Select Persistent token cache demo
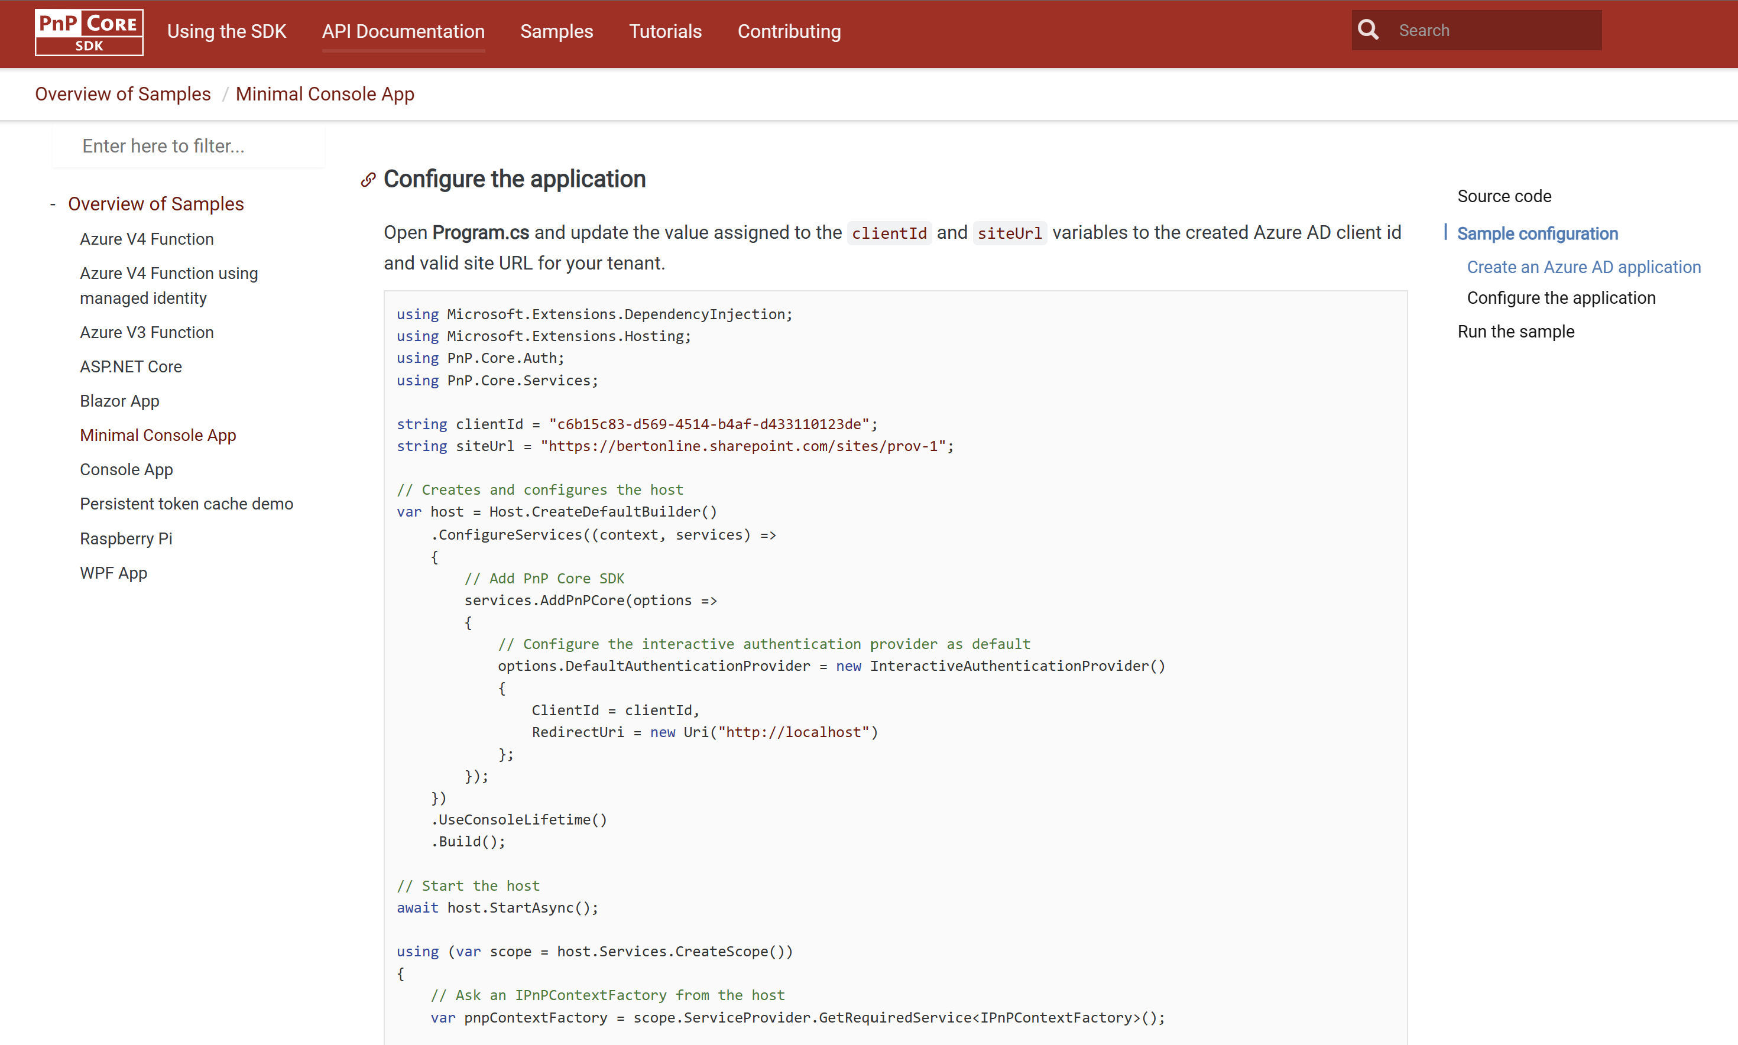 pyautogui.click(x=187, y=504)
